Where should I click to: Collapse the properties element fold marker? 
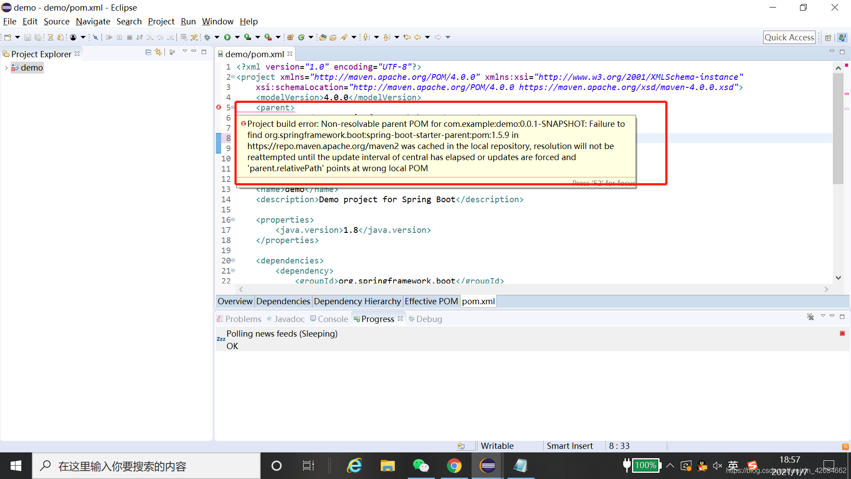point(233,220)
